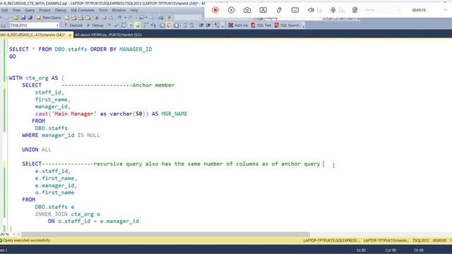The width and height of the screenshot is (452, 254).
Task: Open the Project menu
Action: tap(44, 10)
